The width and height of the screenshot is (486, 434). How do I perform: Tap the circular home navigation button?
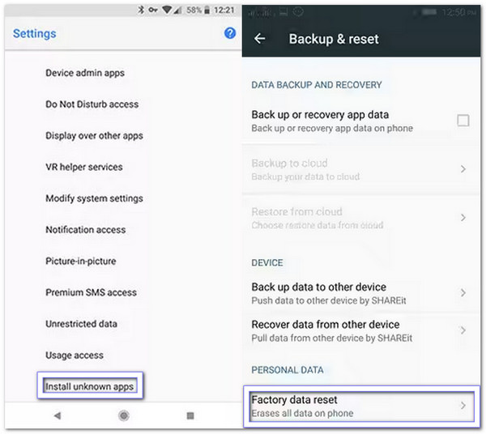124,415
